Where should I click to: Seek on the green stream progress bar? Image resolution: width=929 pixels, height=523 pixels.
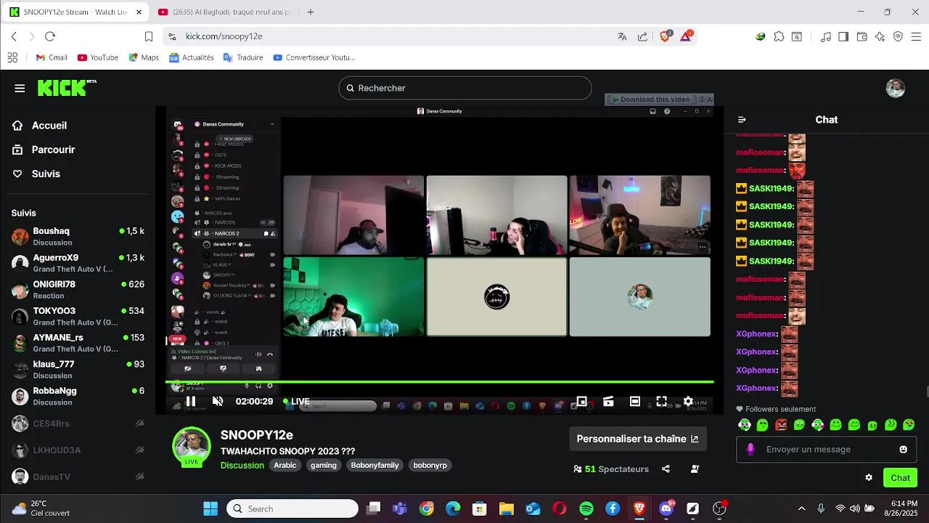pos(440,381)
